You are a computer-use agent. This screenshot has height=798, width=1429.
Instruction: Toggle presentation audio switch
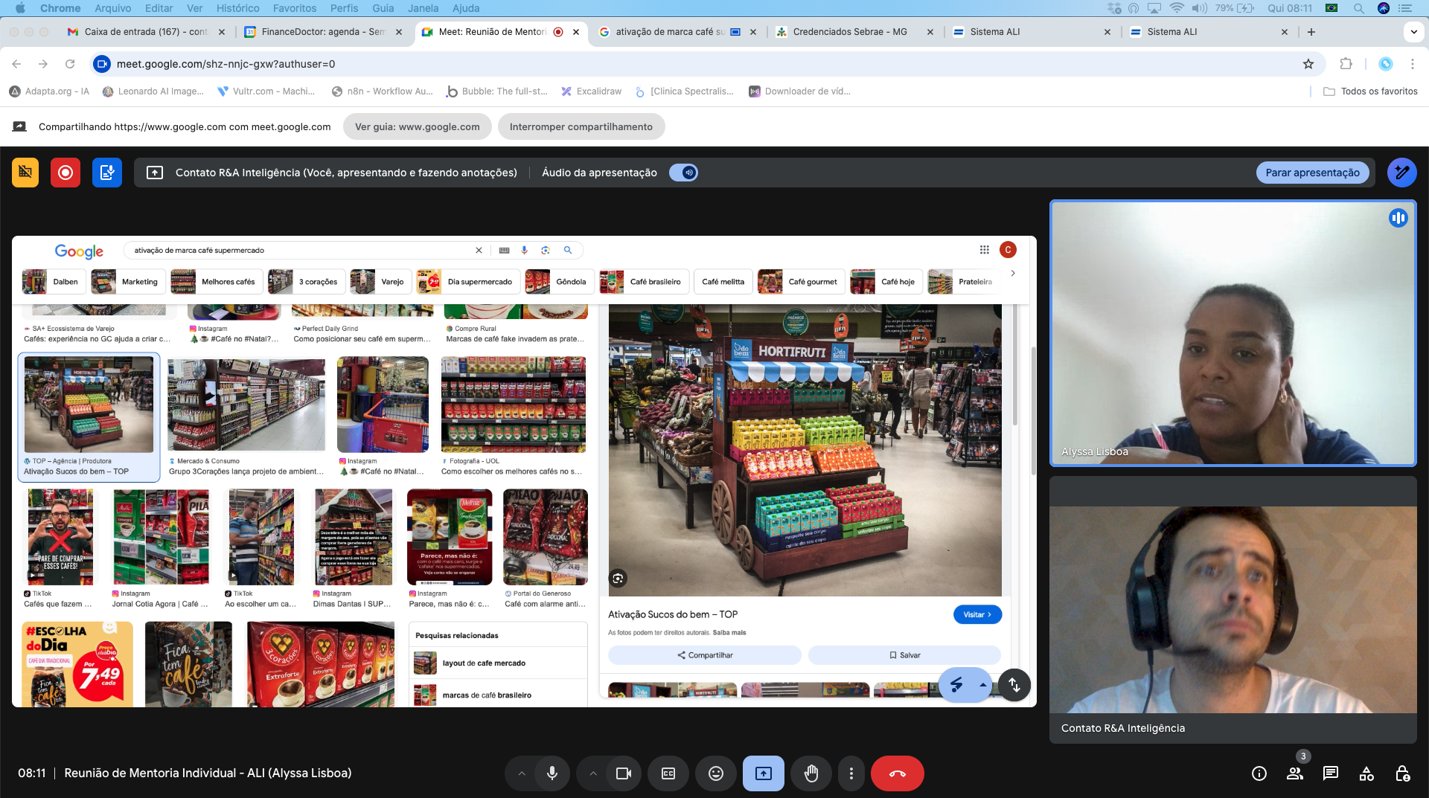click(x=683, y=173)
